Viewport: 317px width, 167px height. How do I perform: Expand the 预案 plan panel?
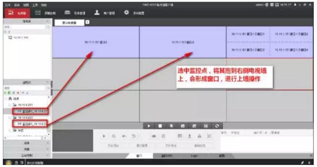[x=26, y=149]
